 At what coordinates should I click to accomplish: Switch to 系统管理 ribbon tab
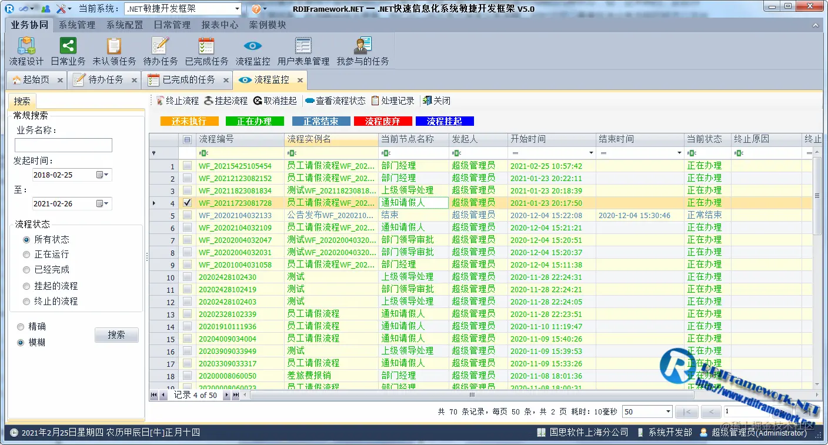[x=77, y=25]
